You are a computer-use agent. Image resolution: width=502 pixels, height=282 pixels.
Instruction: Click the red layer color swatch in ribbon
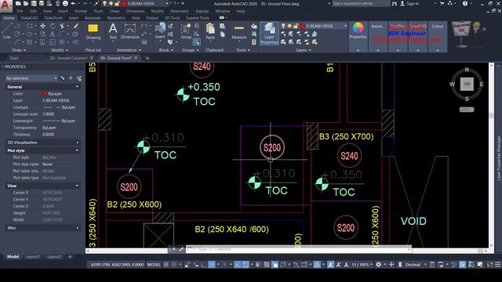coord(302,26)
